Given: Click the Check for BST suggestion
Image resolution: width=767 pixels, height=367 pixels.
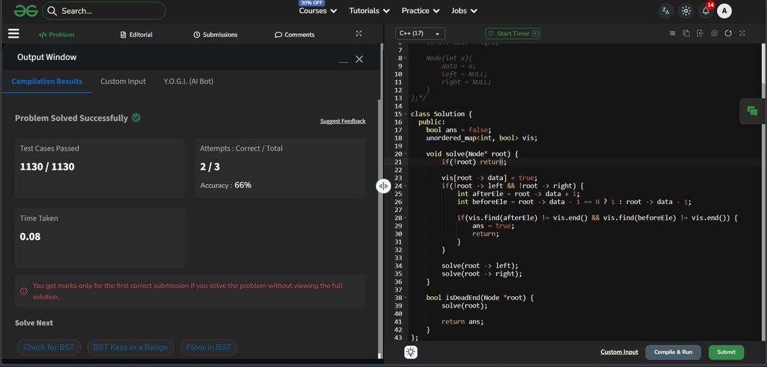Looking at the screenshot, I should 49,347.
